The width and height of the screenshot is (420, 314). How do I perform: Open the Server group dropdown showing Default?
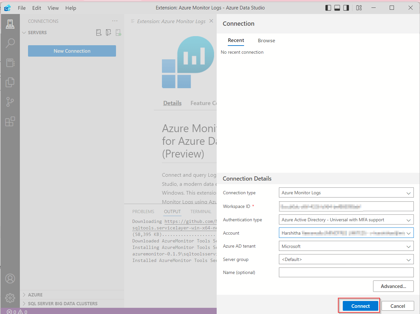tap(346, 259)
